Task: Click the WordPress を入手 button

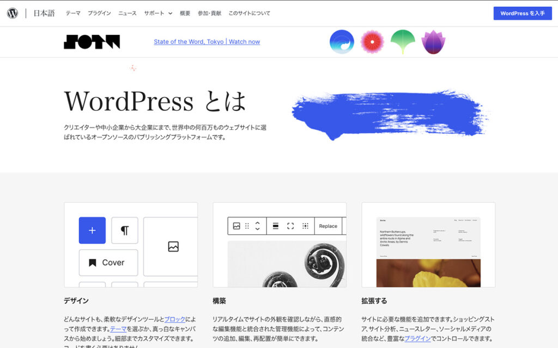Action: click(x=523, y=14)
